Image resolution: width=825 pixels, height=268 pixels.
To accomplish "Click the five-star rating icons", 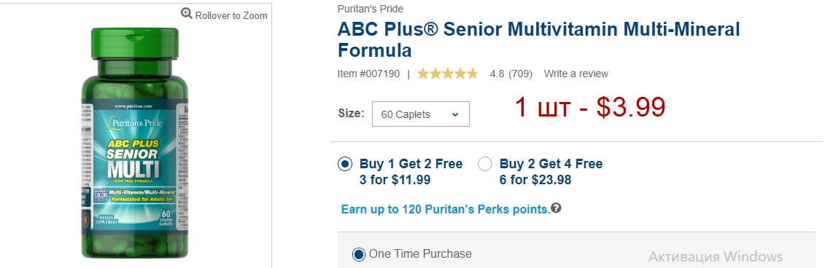I will [447, 74].
